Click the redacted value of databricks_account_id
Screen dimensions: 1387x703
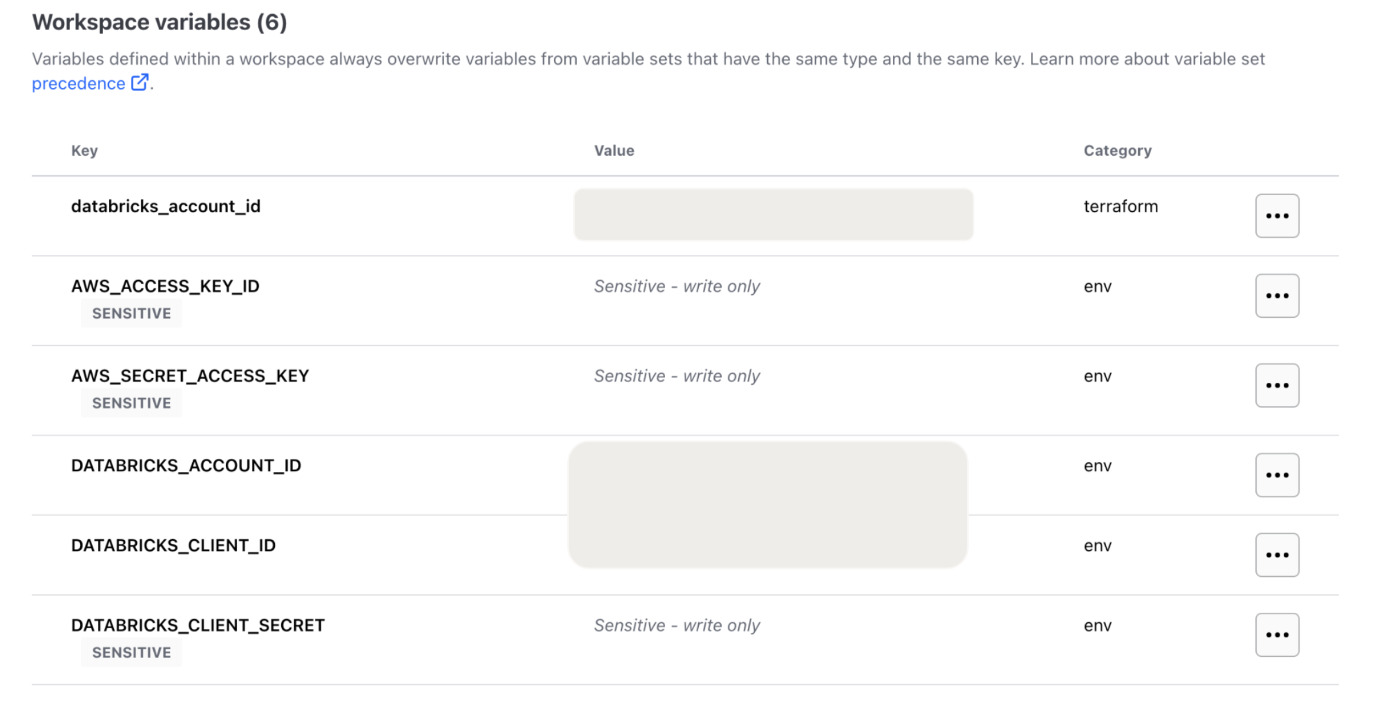pyautogui.click(x=773, y=215)
